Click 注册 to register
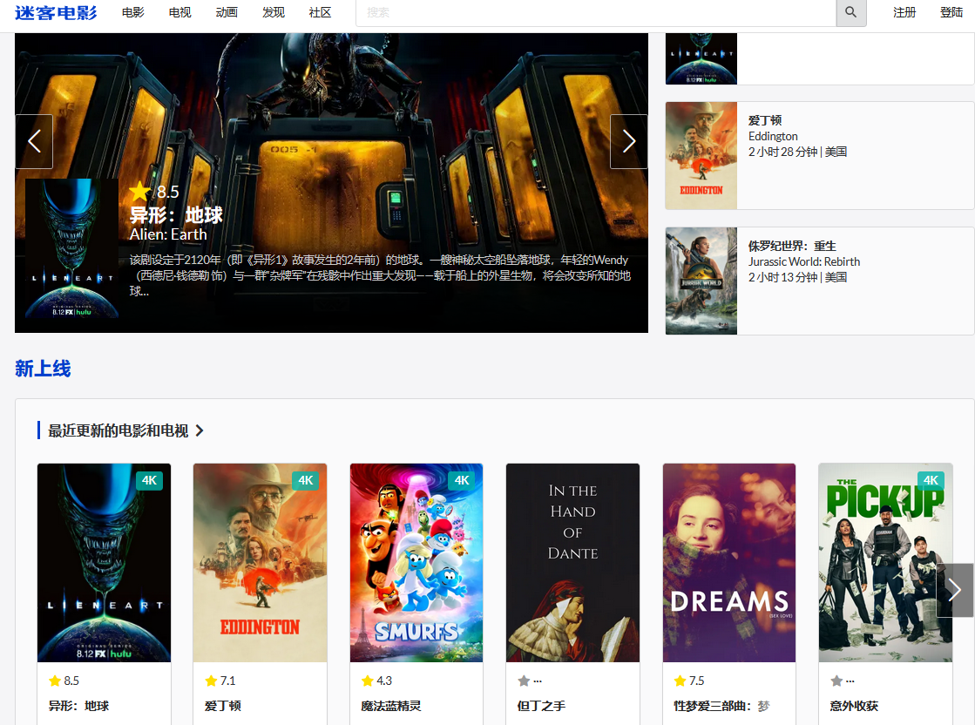Image resolution: width=975 pixels, height=725 pixels. pyautogui.click(x=904, y=12)
